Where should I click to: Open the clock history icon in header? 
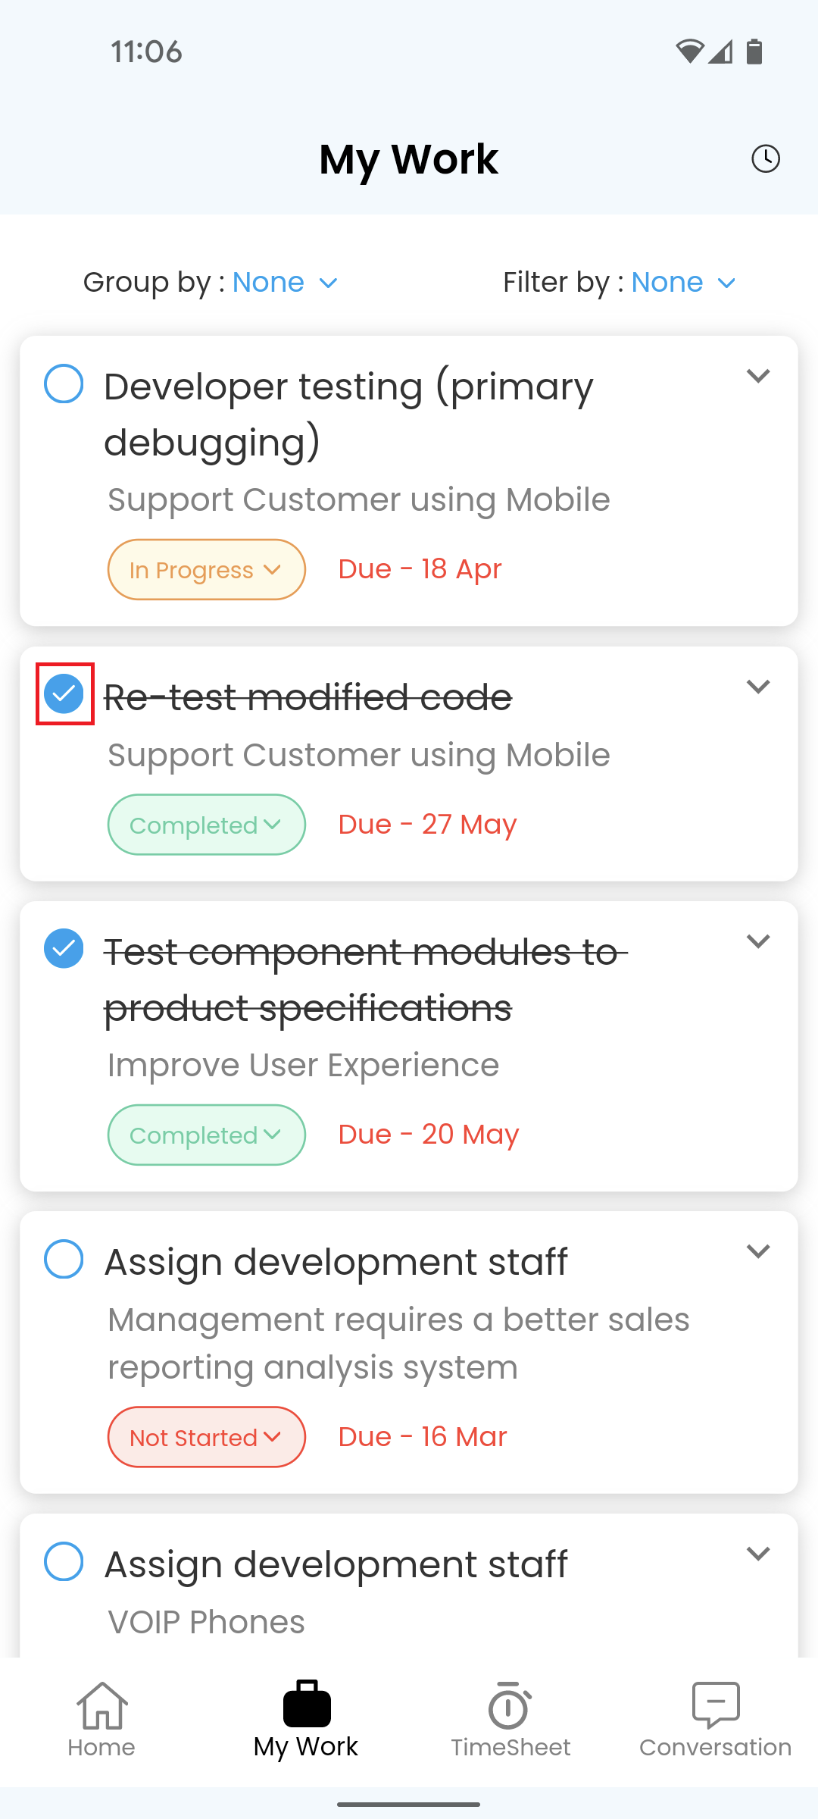click(x=765, y=158)
